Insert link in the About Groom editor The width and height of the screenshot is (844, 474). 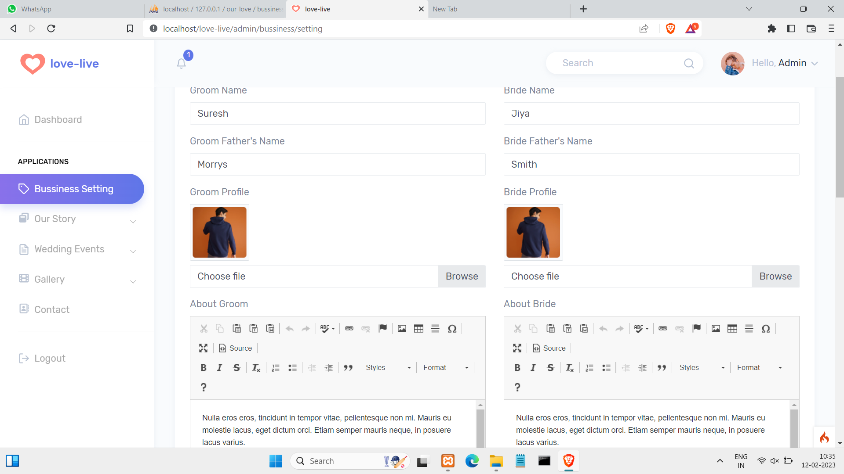(349, 329)
